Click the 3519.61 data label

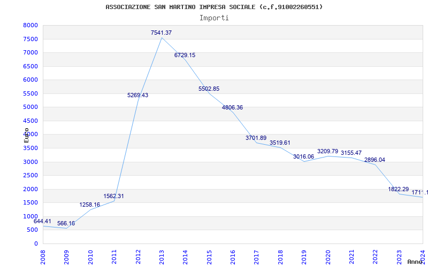click(x=280, y=143)
